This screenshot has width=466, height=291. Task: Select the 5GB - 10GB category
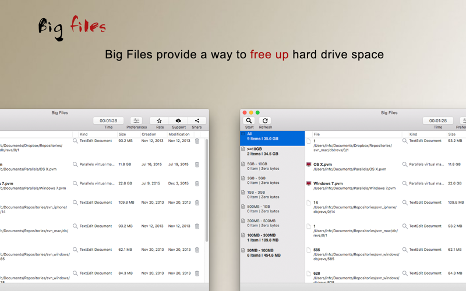[x=272, y=166]
